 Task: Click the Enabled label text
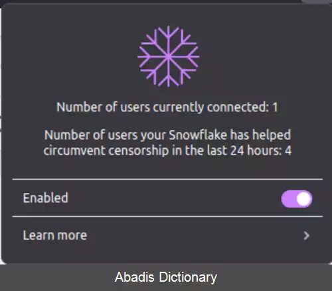[45, 198]
